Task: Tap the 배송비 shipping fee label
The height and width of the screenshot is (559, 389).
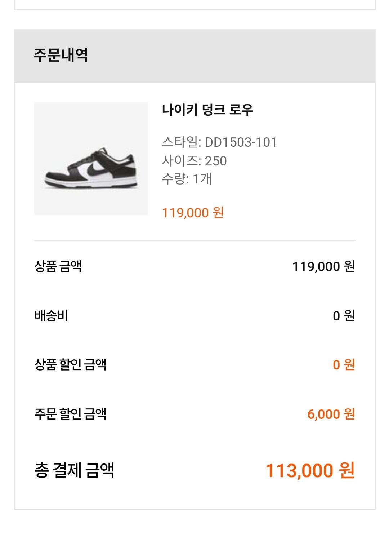Action: (51, 316)
